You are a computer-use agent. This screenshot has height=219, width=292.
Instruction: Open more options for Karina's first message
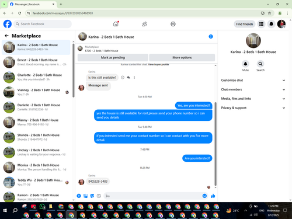pyautogui.click(x=134, y=78)
